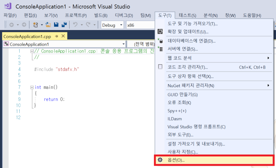Select 사용자 지정(C)... menu entry
Image resolution: width=276 pixels, height=168 pixels.
(214, 152)
